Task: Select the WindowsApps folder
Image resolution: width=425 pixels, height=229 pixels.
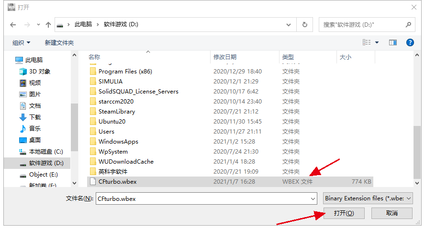Action: pyautogui.click(x=118, y=141)
